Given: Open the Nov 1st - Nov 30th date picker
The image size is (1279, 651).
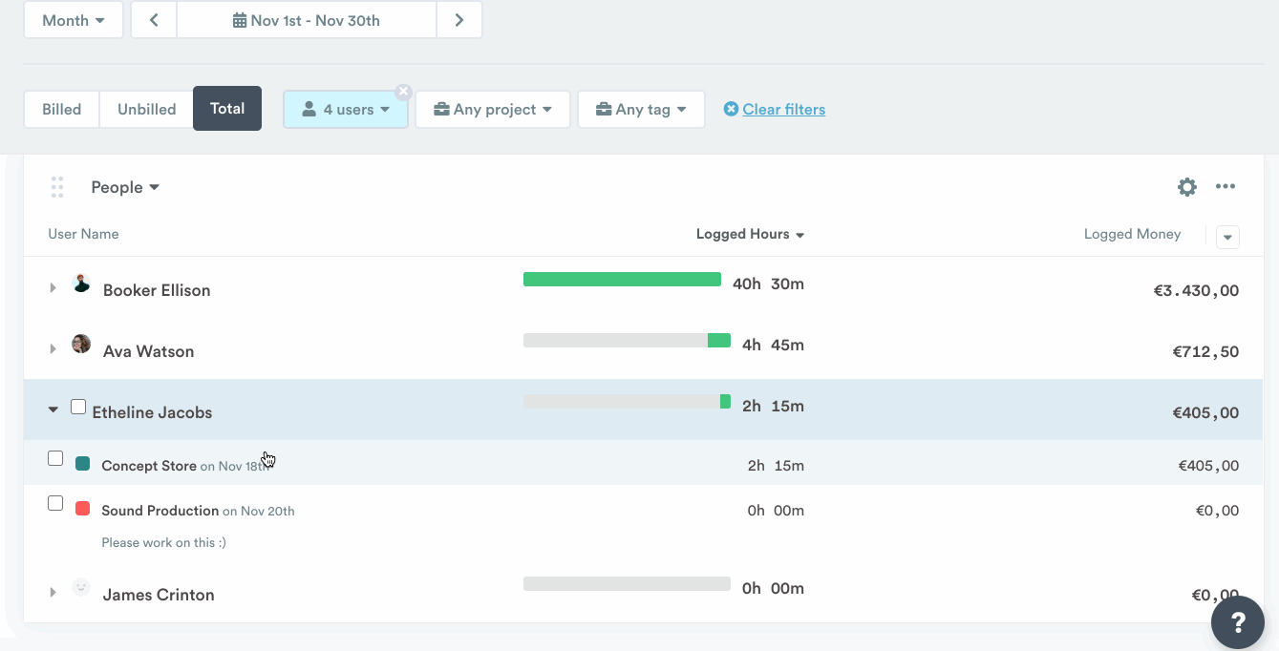Looking at the screenshot, I should tap(307, 20).
